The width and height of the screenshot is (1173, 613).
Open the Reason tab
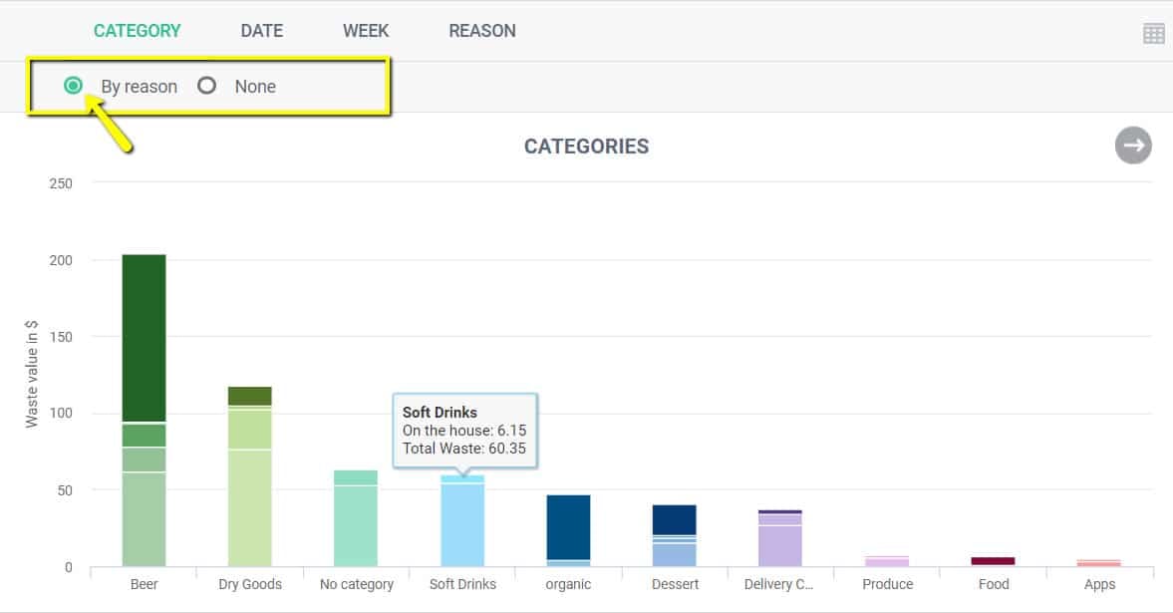[x=482, y=31]
